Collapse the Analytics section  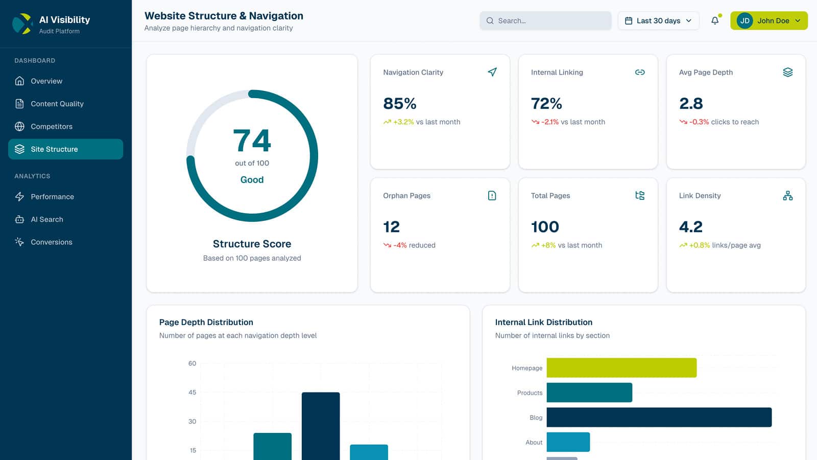tap(32, 176)
